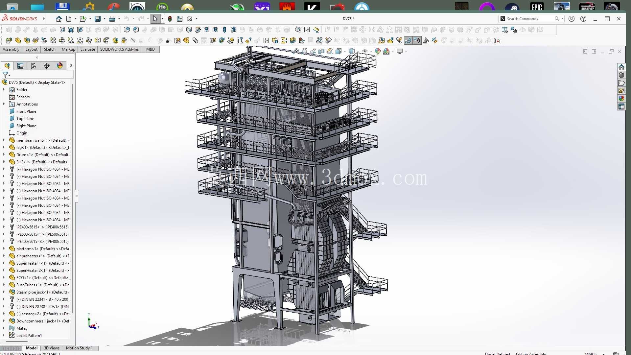Toggle the Select arrow tool
This screenshot has height=355, width=631.
pos(155,19)
